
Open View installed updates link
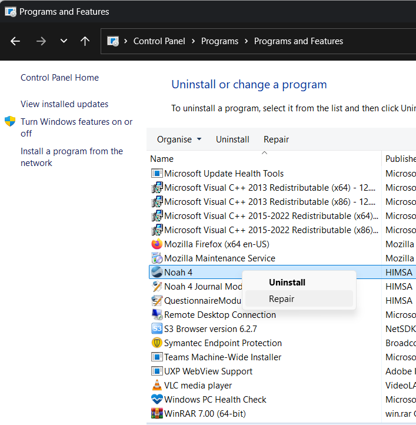(65, 104)
